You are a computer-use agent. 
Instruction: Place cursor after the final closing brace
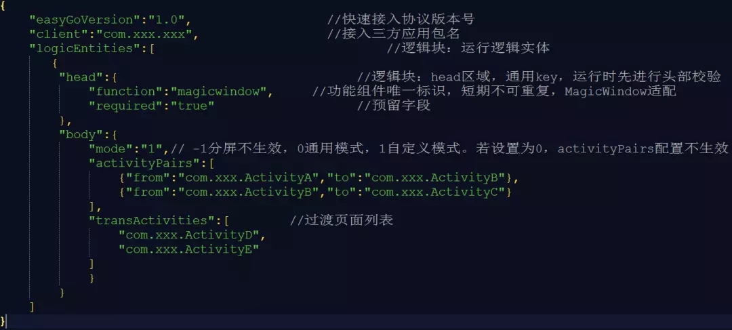7,321
